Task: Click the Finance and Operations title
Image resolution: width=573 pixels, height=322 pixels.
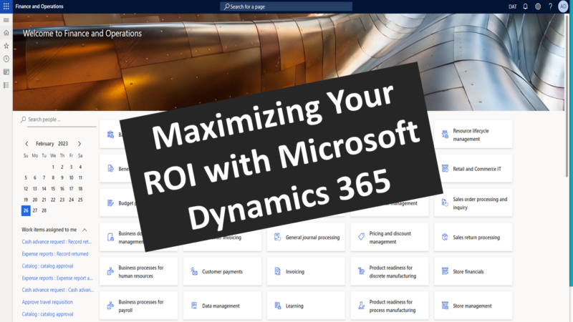Action: [39, 6]
